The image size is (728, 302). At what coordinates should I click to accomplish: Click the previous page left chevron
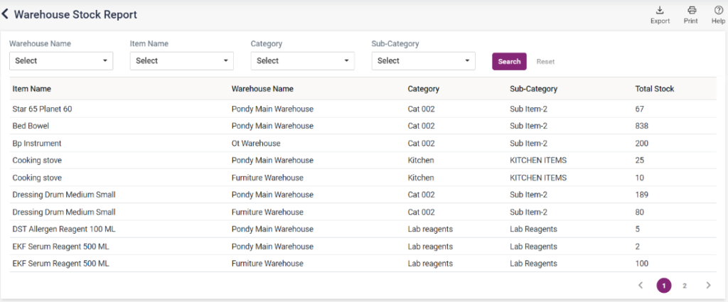point(640,286)
